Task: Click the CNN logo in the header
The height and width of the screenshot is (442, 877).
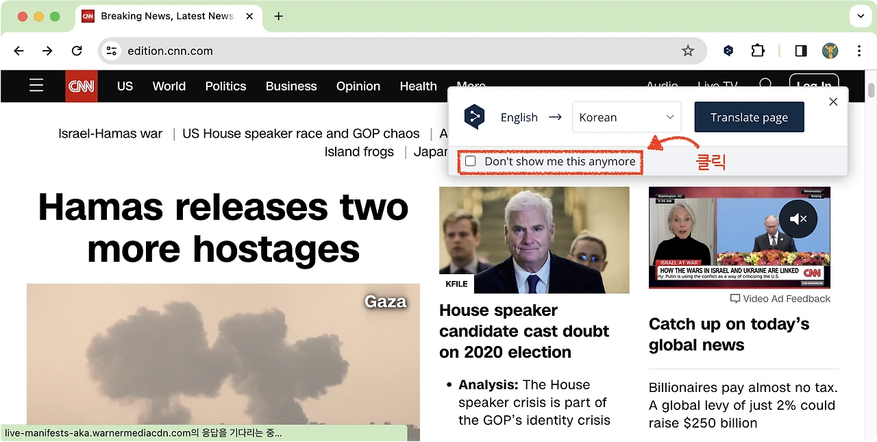Action: (x=82, y=86)
